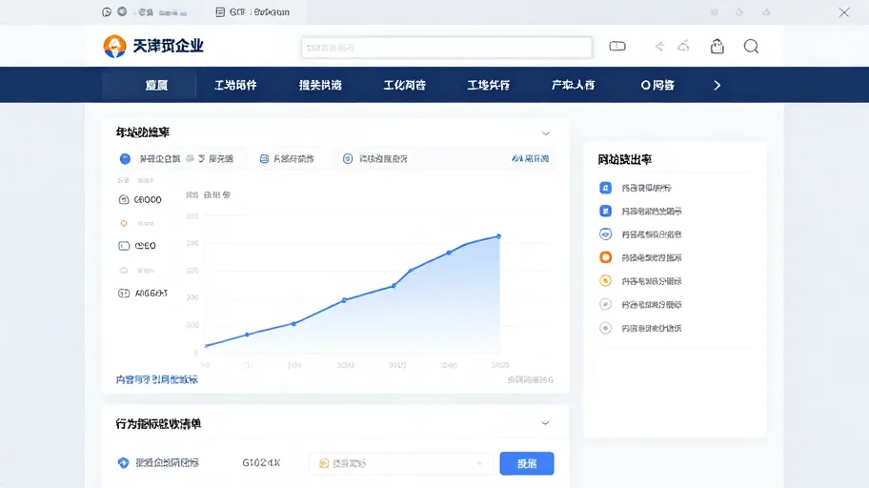The height and width of the screenshot is (488, 869).
Task: Select the first blue square sidebar icon
Action: point(606,188)
